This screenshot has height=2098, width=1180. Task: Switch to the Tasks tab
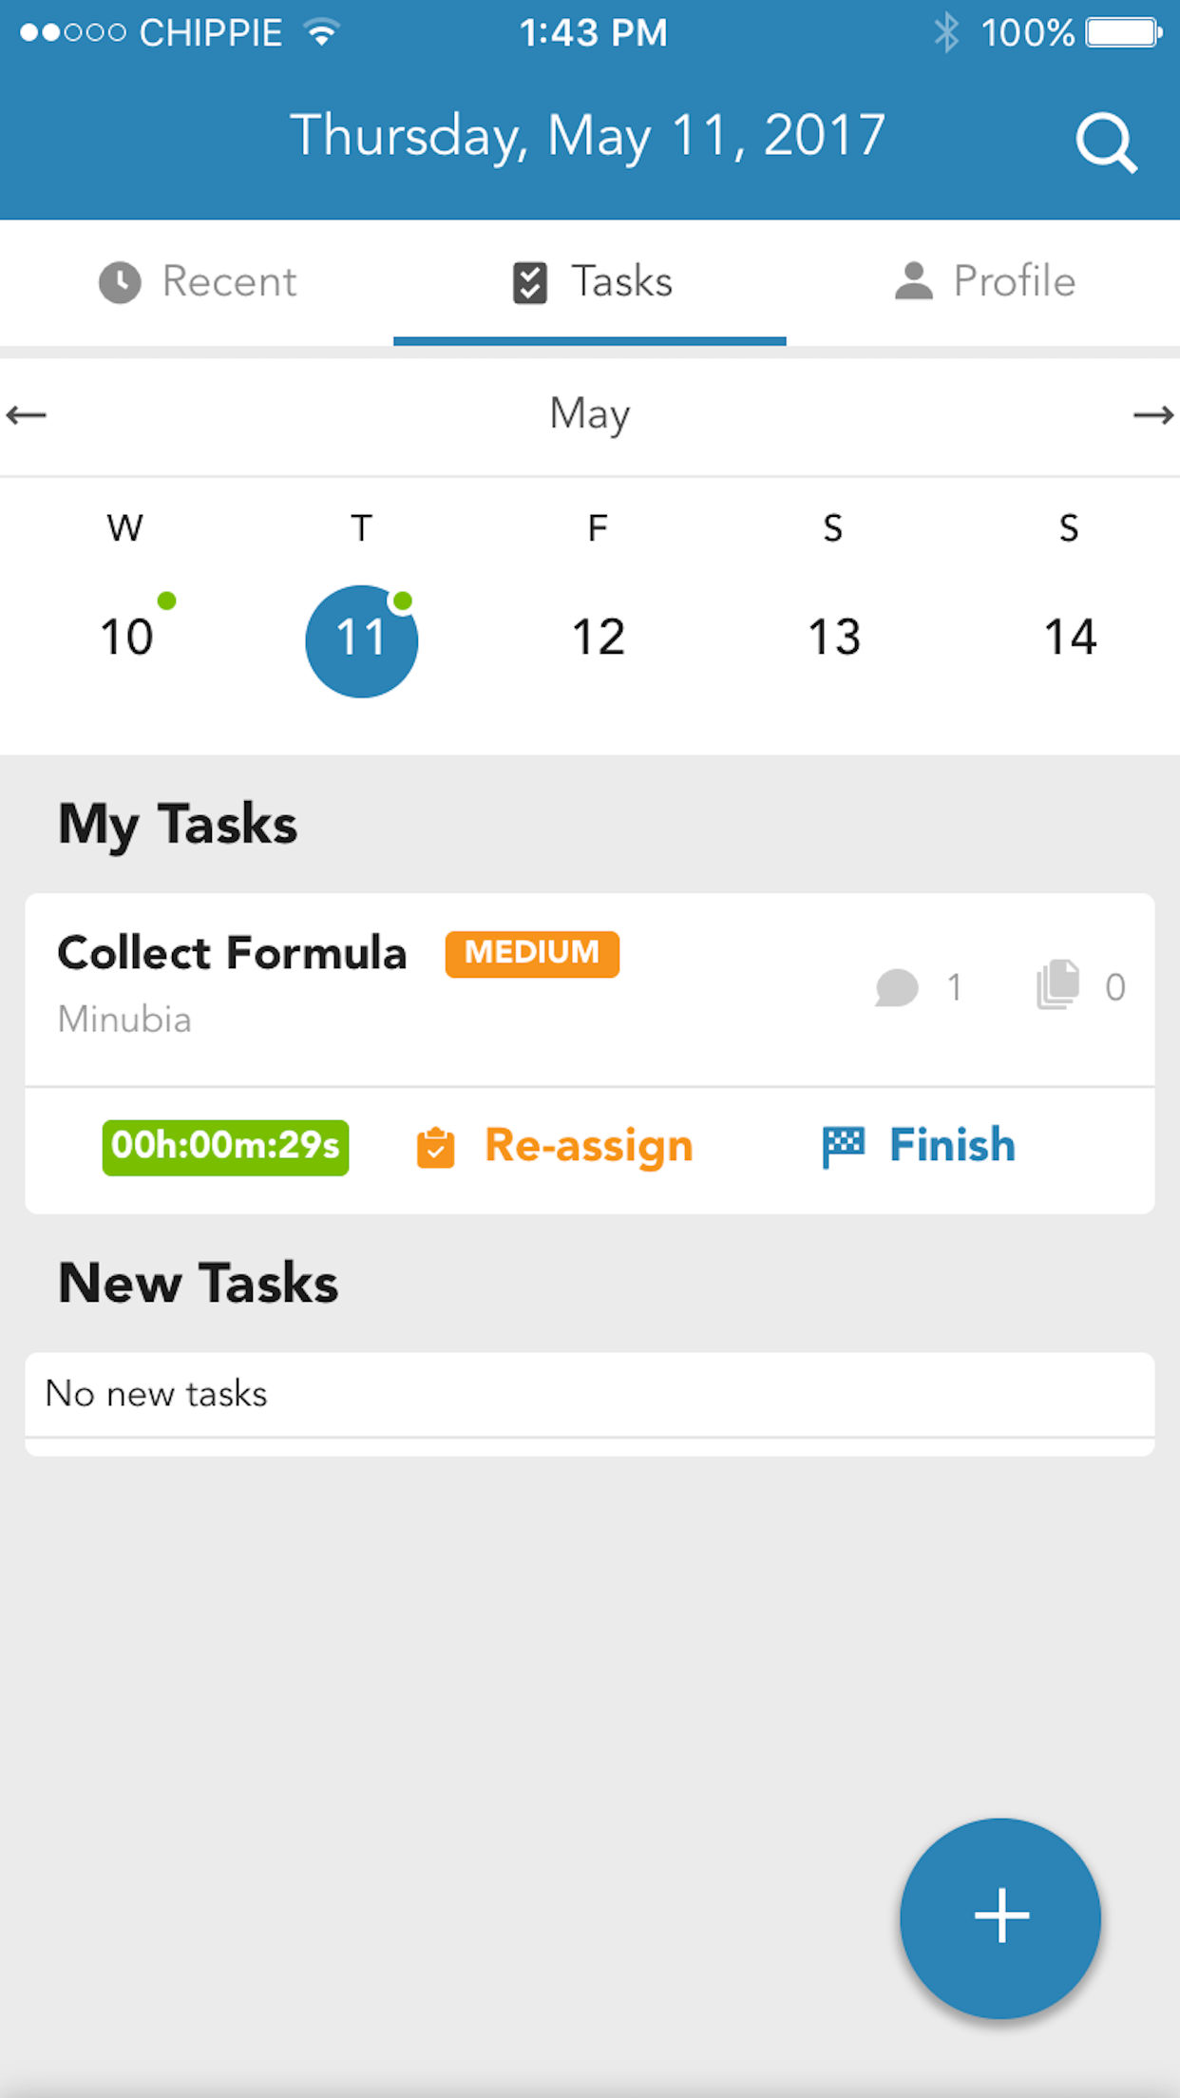(x=590, y=282)
